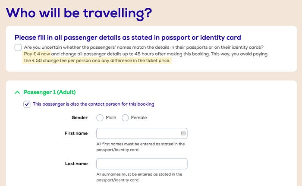The image size is (302, 186).
Task: Select the Male gender radio button
Action: 100,118
